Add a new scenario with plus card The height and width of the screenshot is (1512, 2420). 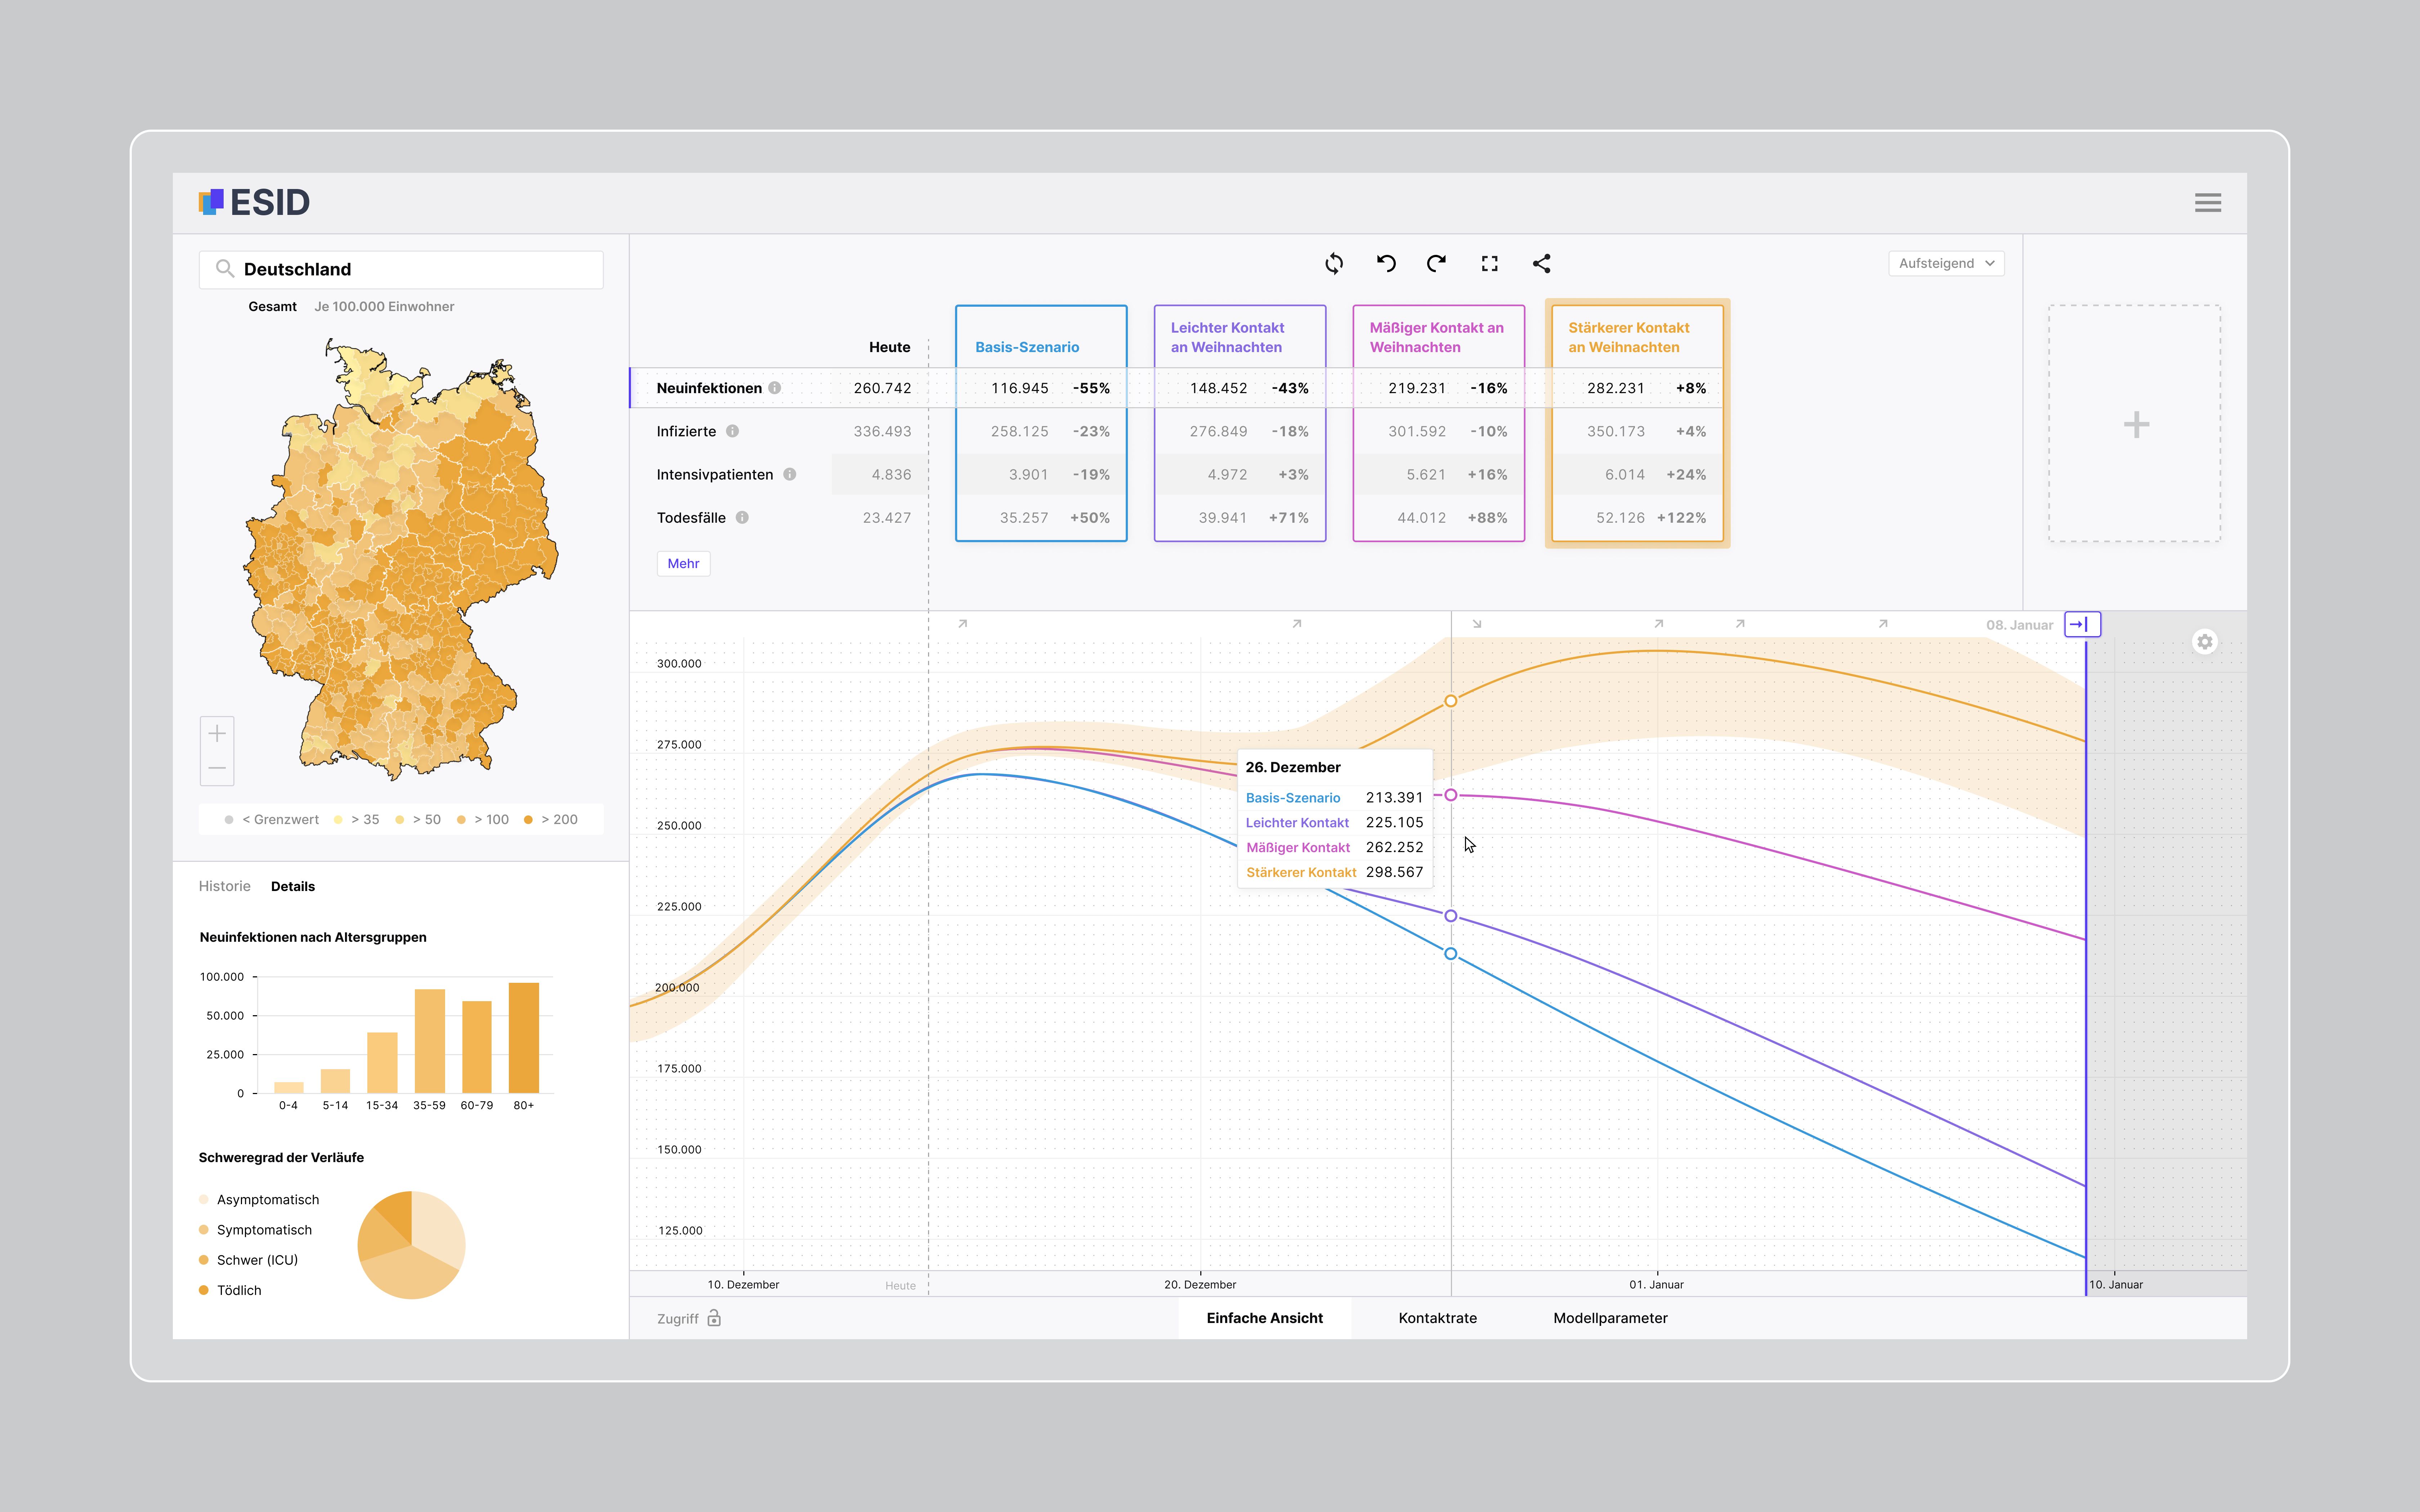pos(2135,424)
